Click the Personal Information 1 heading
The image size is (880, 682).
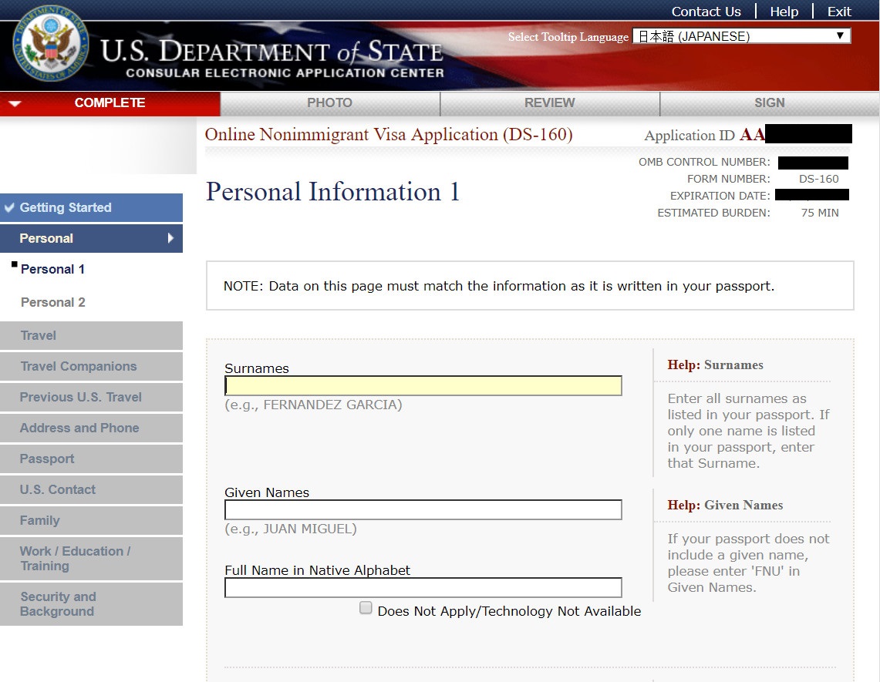coord(333,192)
